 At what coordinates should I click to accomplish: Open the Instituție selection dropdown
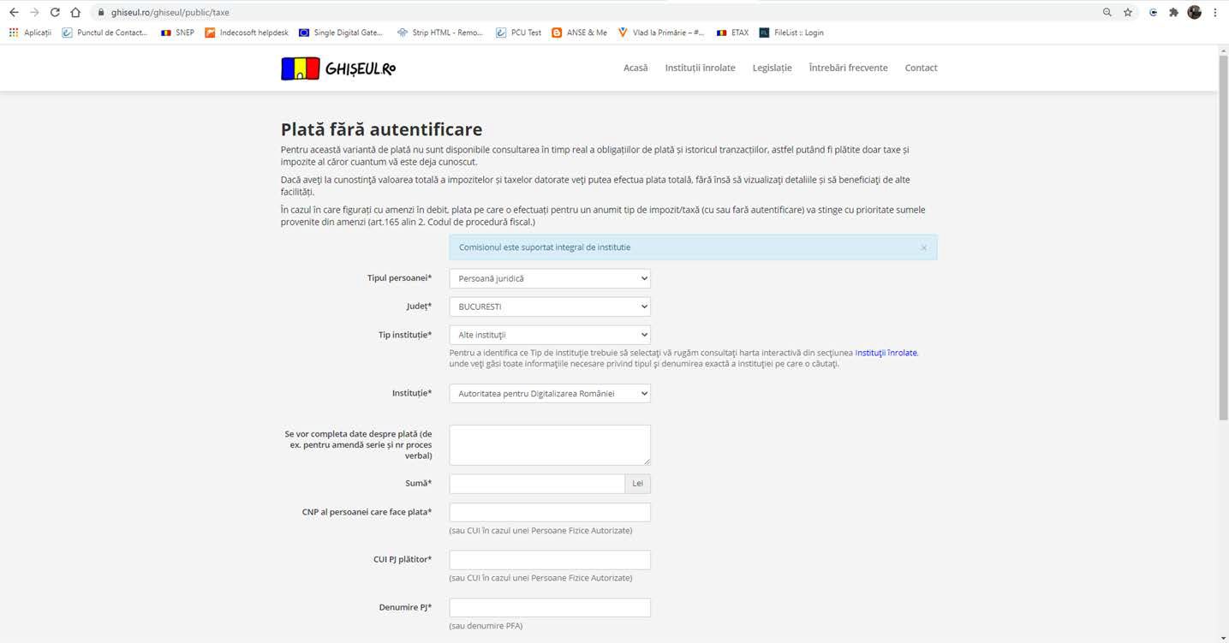coord(549,393)
